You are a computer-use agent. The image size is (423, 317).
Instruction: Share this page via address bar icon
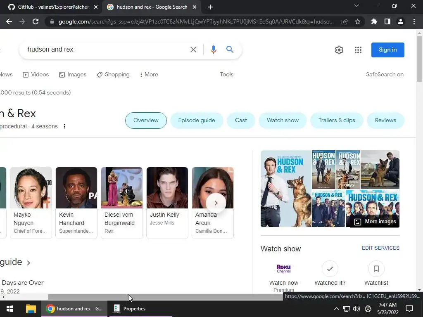[x=345, y=21]
